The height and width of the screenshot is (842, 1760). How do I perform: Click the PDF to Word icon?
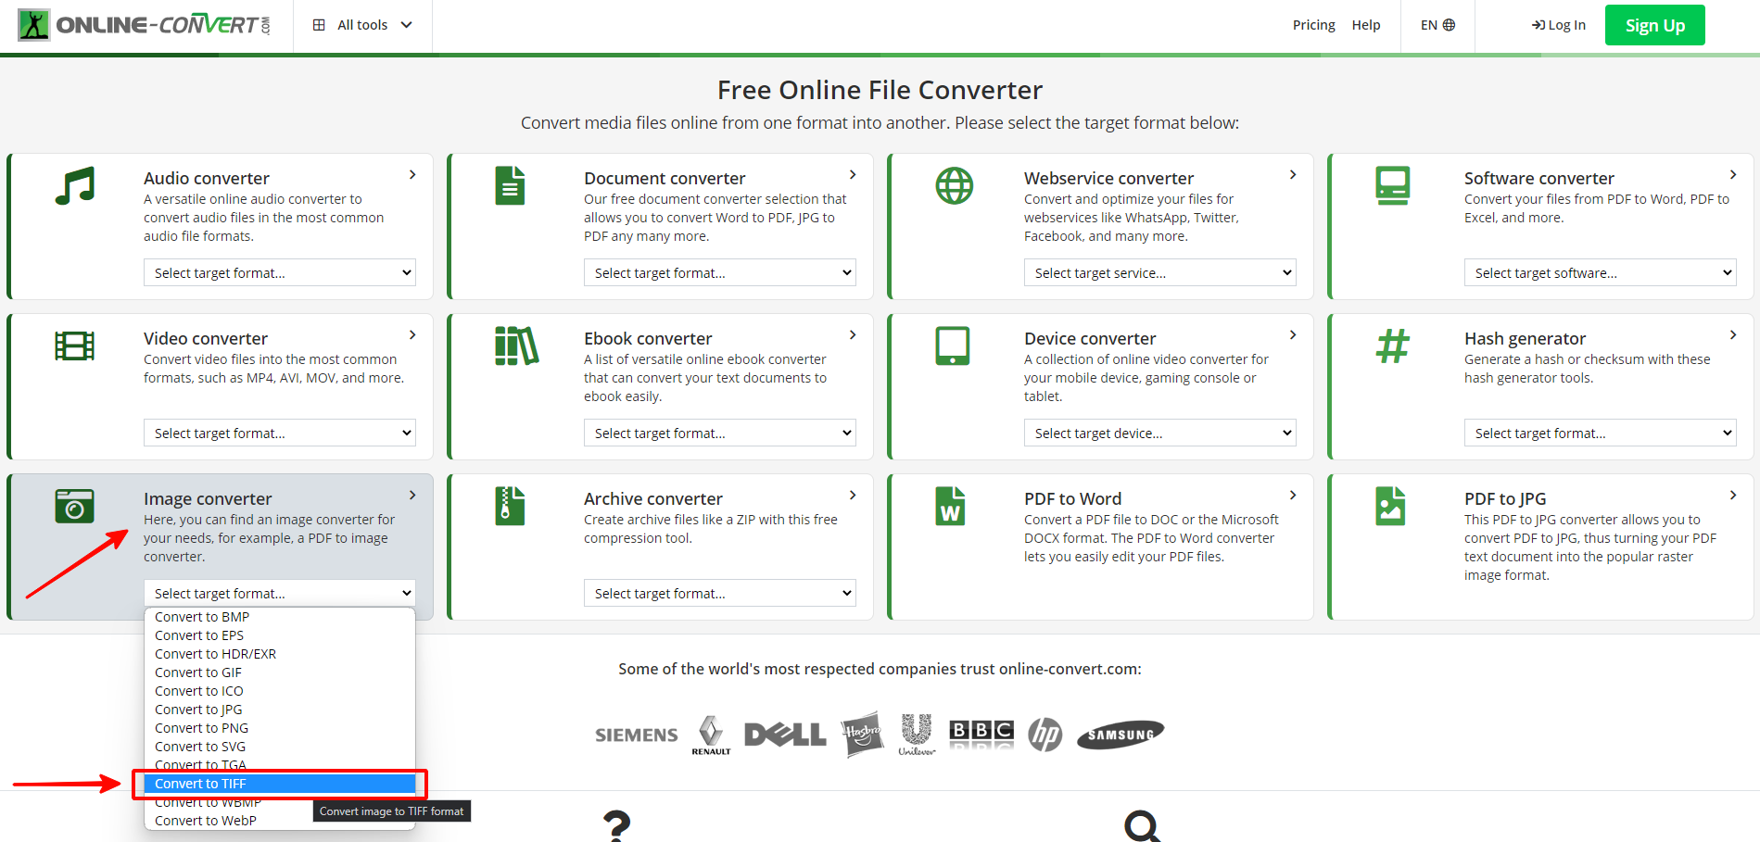coord(950,507)
